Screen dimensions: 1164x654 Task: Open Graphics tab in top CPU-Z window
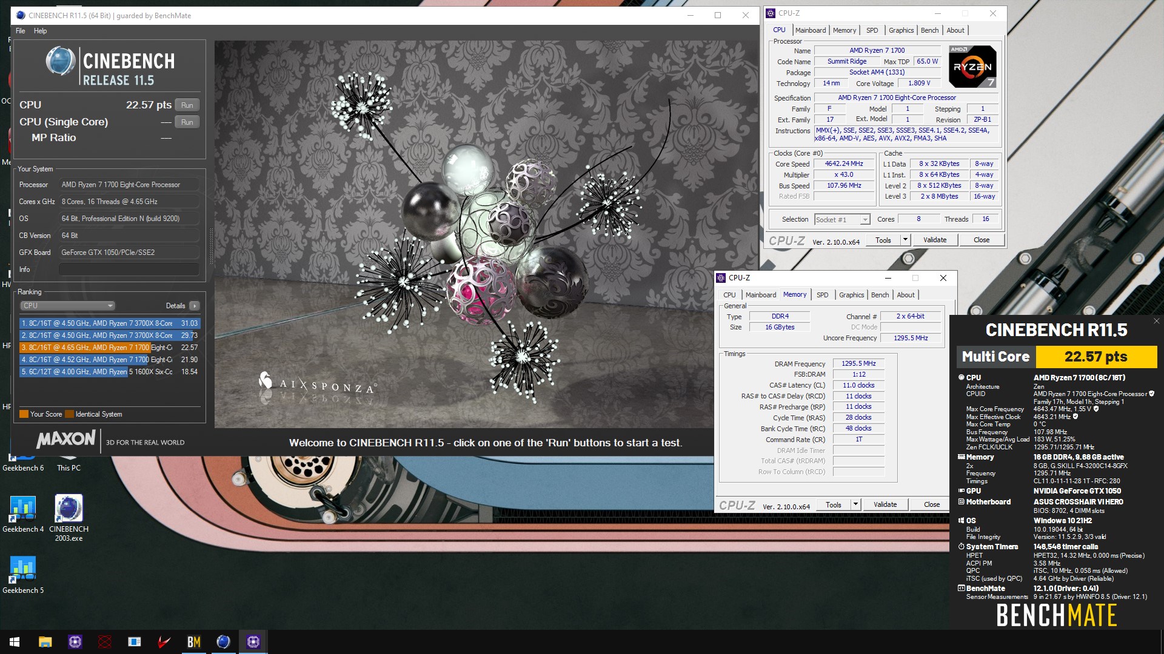pyautogui.click(x=901, y=30)
